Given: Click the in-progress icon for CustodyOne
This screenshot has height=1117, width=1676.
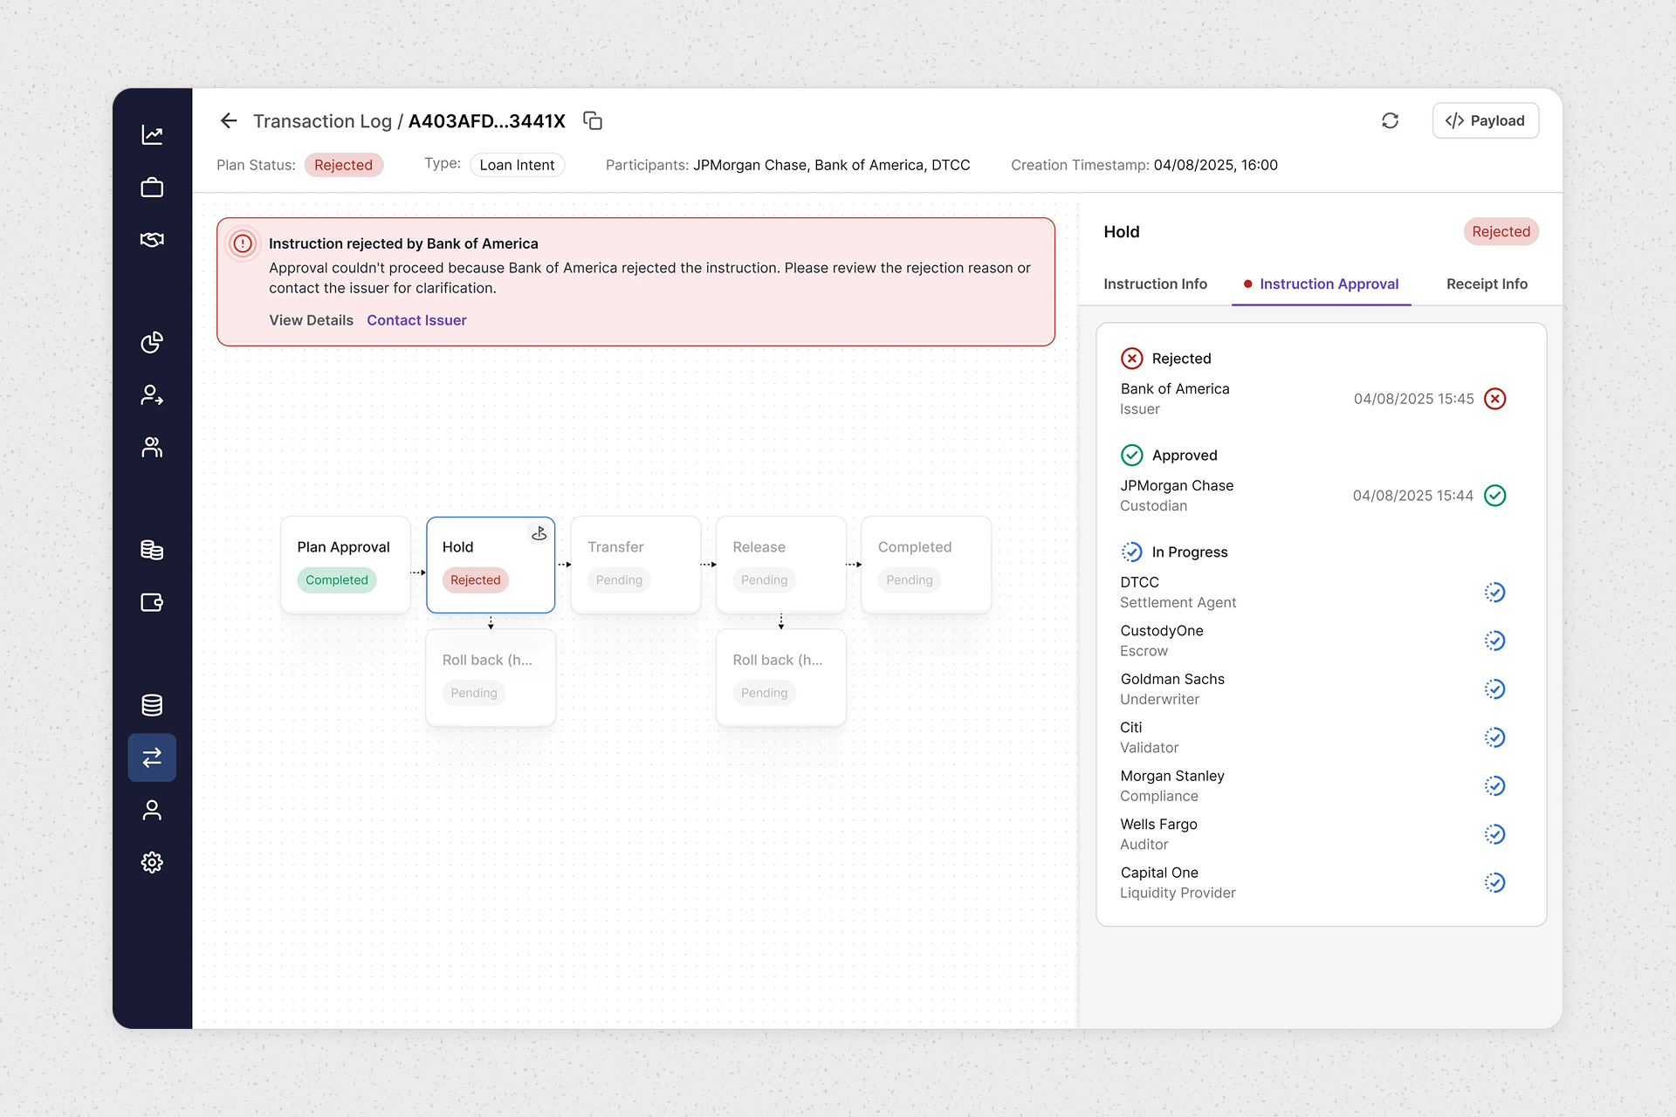Looking at the screenshot, I should point(1495,641).
